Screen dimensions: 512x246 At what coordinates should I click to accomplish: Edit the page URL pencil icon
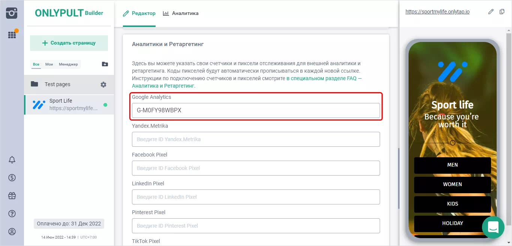(491, 12)
